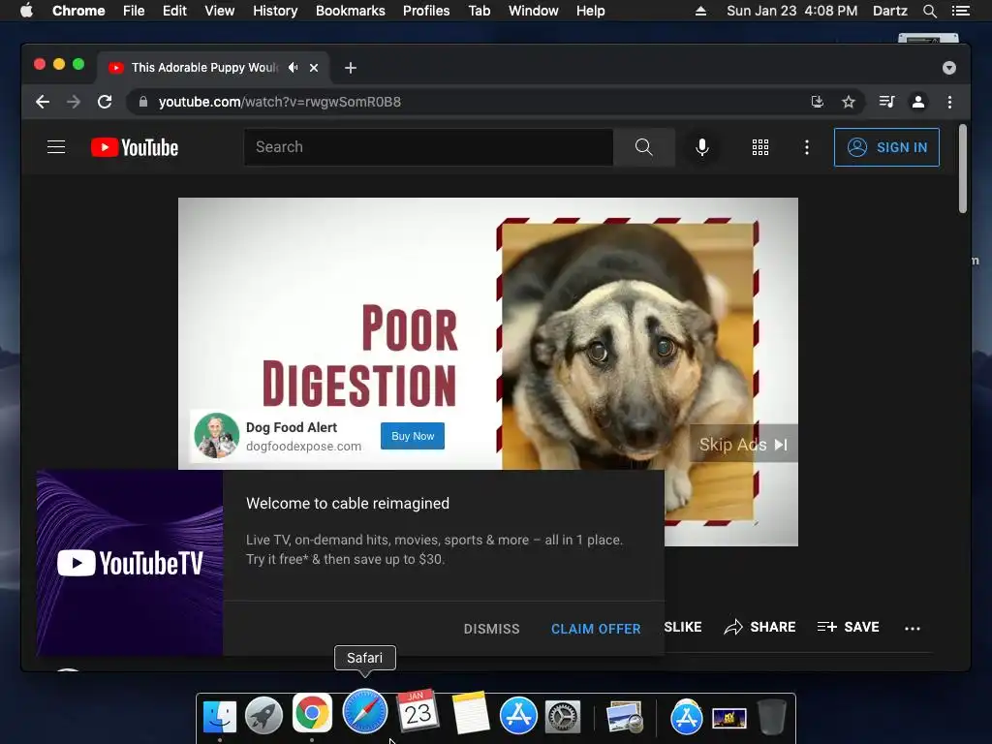992x744 pixels.
Task: Click CLAIM OFFER on YouTube TV promo
Action: click(596, 629)
